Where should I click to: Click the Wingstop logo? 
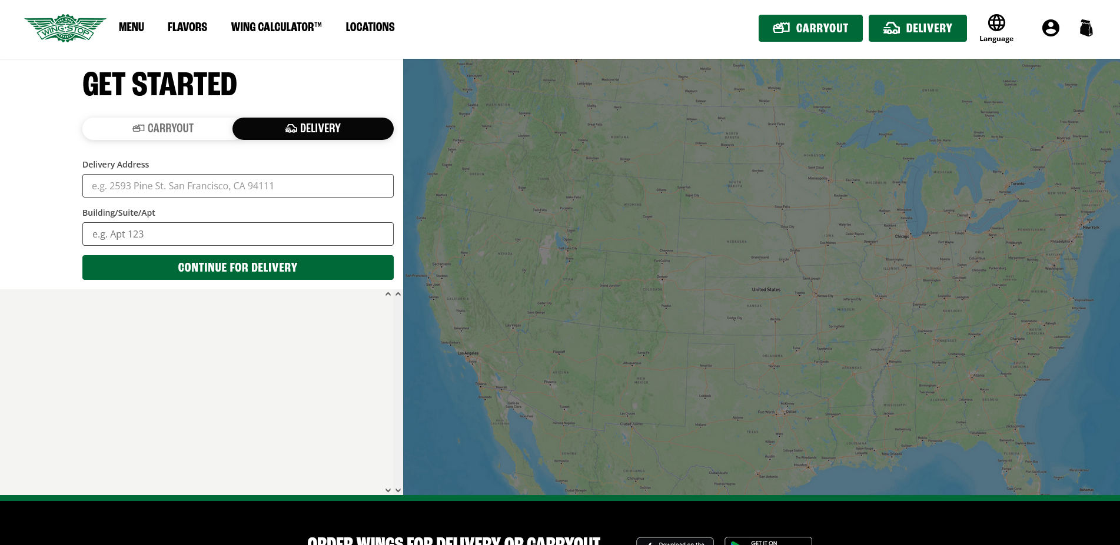click(65, 28)
